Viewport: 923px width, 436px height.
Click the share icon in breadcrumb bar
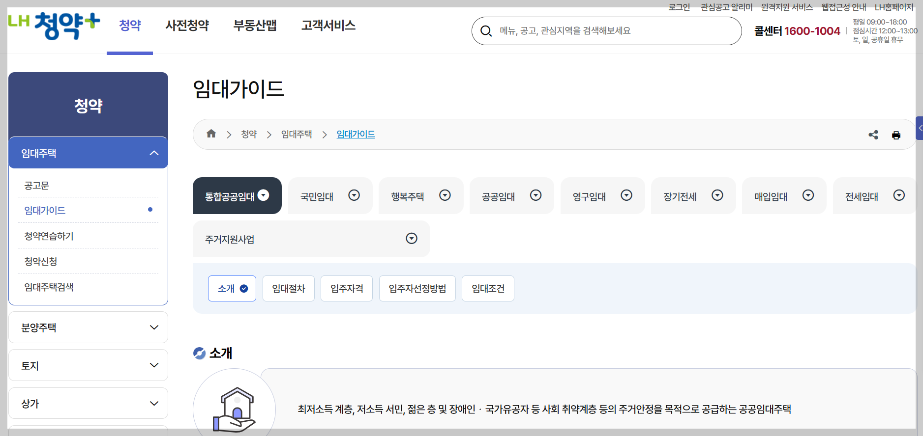pos(873,135)
